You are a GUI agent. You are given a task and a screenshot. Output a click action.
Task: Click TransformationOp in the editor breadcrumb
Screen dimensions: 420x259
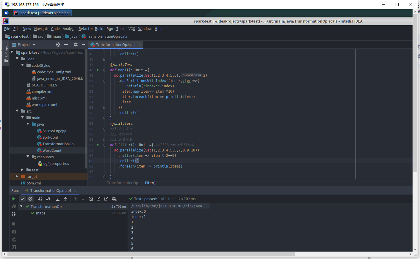coord(123,183)
